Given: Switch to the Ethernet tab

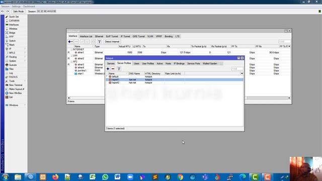Looking at the screenshot, I should [x=99, y=36].
